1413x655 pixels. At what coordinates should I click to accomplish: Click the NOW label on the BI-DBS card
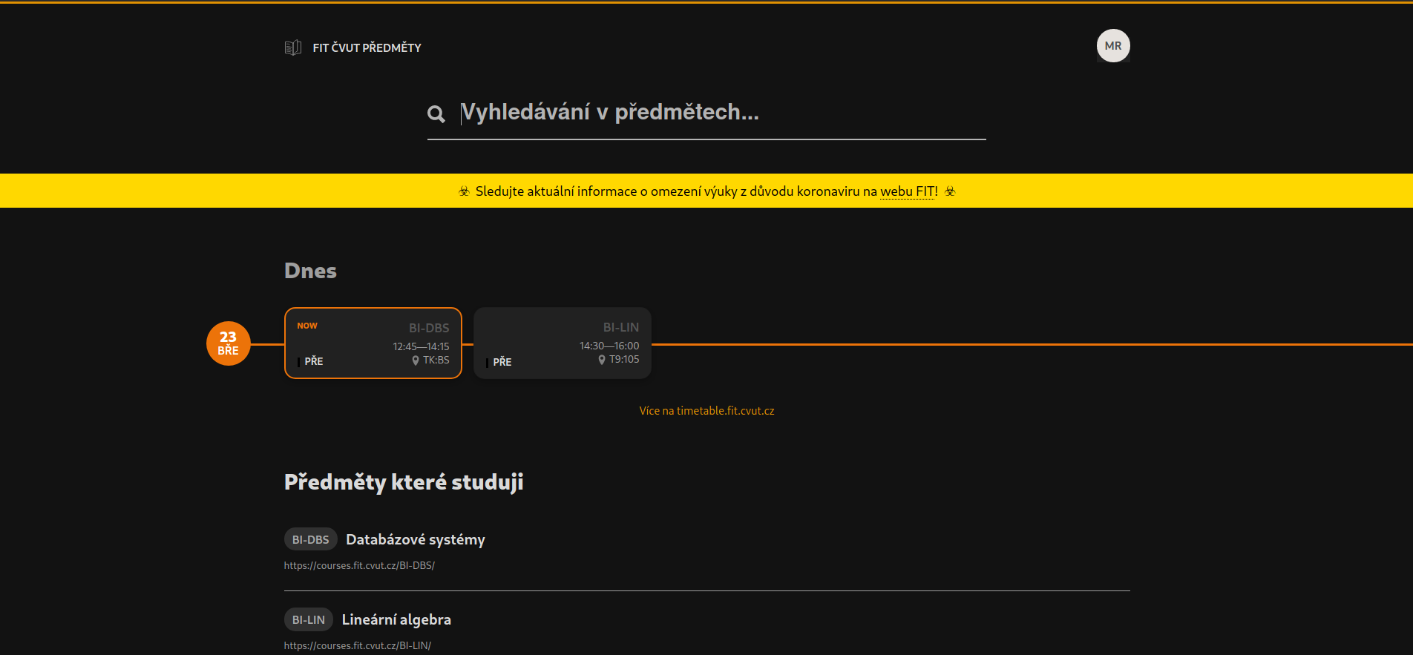pos(307,326)
